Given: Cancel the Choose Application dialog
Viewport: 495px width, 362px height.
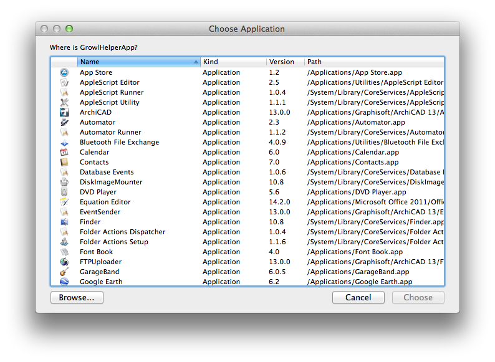Looking at the screenshot, I should coord(358,298).
